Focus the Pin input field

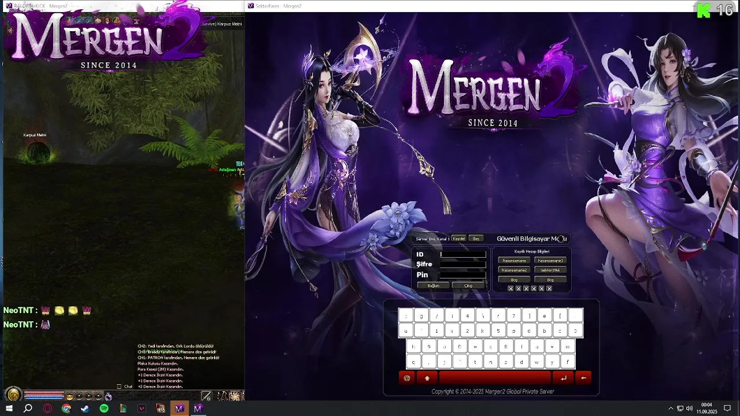pyautogui.click(x=463, y=275)
